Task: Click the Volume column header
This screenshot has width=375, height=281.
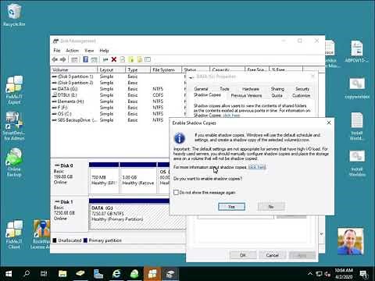Action: click(x=74, y=69)
